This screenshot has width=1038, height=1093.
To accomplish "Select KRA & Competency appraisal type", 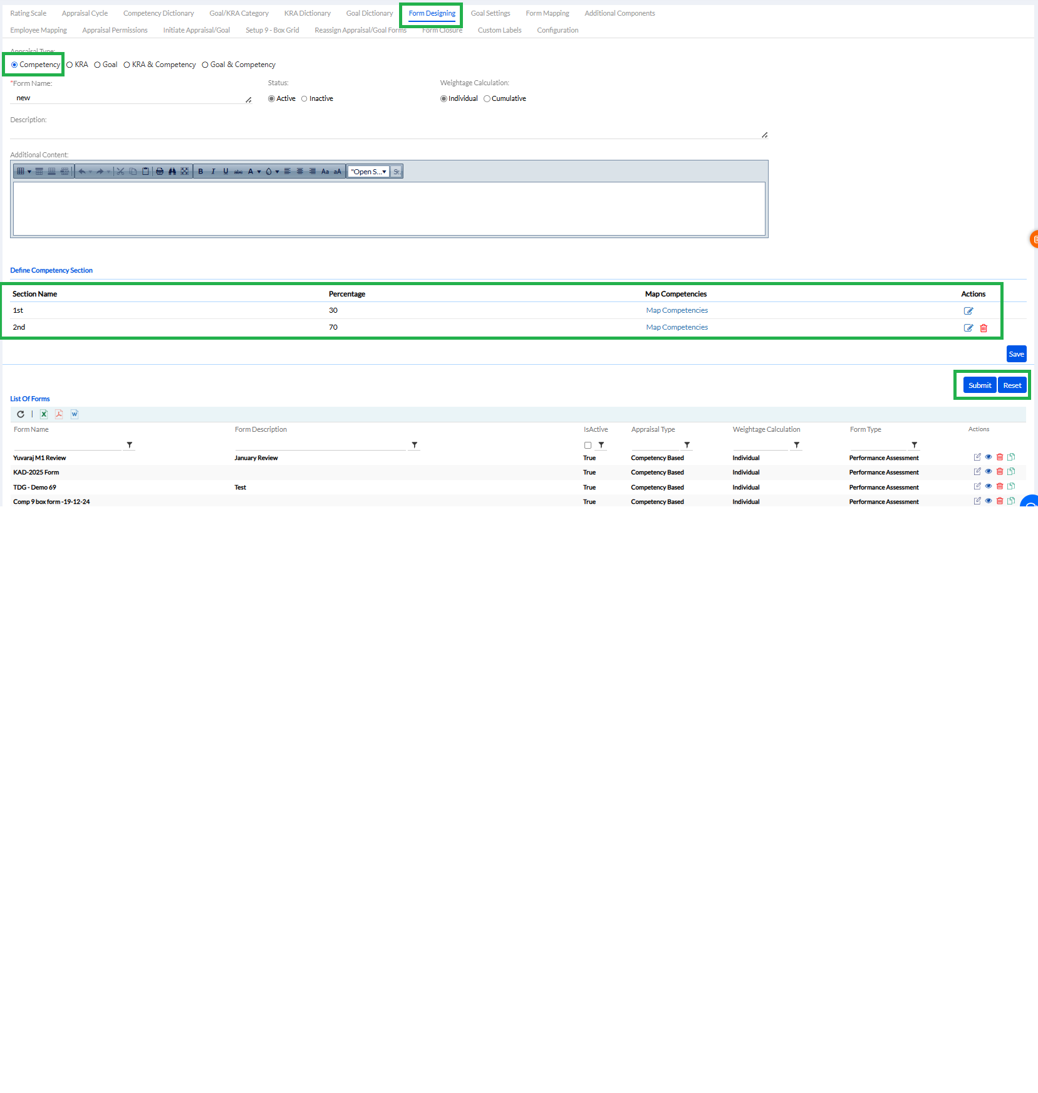I will click(x=127, y=65).
